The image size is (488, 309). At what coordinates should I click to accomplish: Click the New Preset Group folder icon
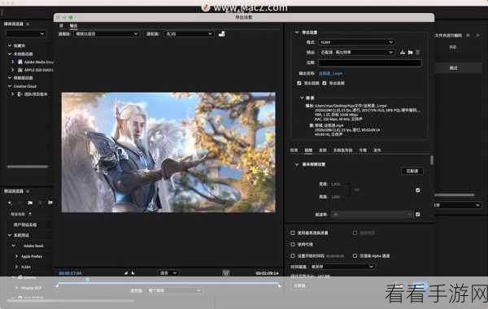[x=30, y=203]
